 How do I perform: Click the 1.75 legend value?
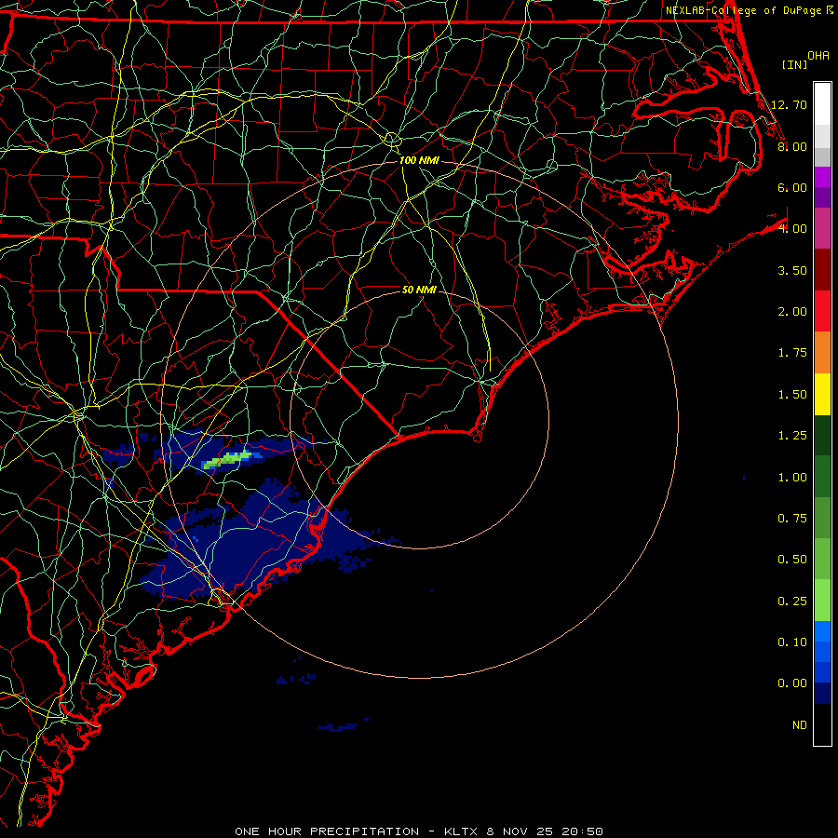[x=792, y=353]
